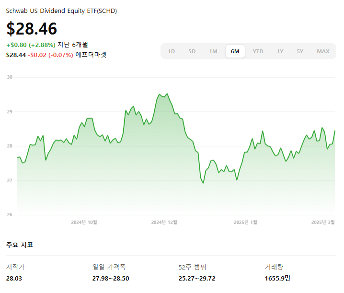Switch chart to 5Y range
344x293 pixels.
coord(300,51)
